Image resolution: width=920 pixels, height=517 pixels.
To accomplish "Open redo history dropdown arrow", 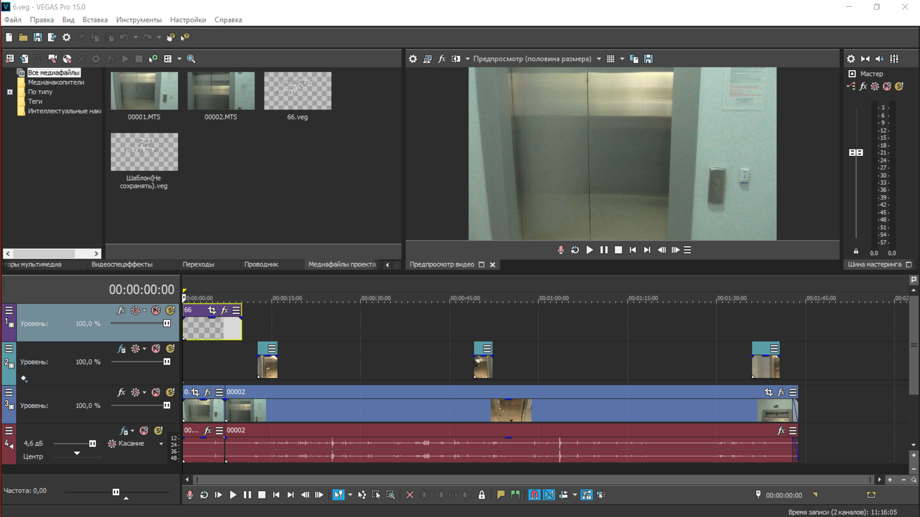I will [159, 37].
